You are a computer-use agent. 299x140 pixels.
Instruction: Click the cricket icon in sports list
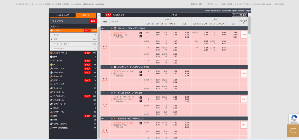tap(51, 80)
